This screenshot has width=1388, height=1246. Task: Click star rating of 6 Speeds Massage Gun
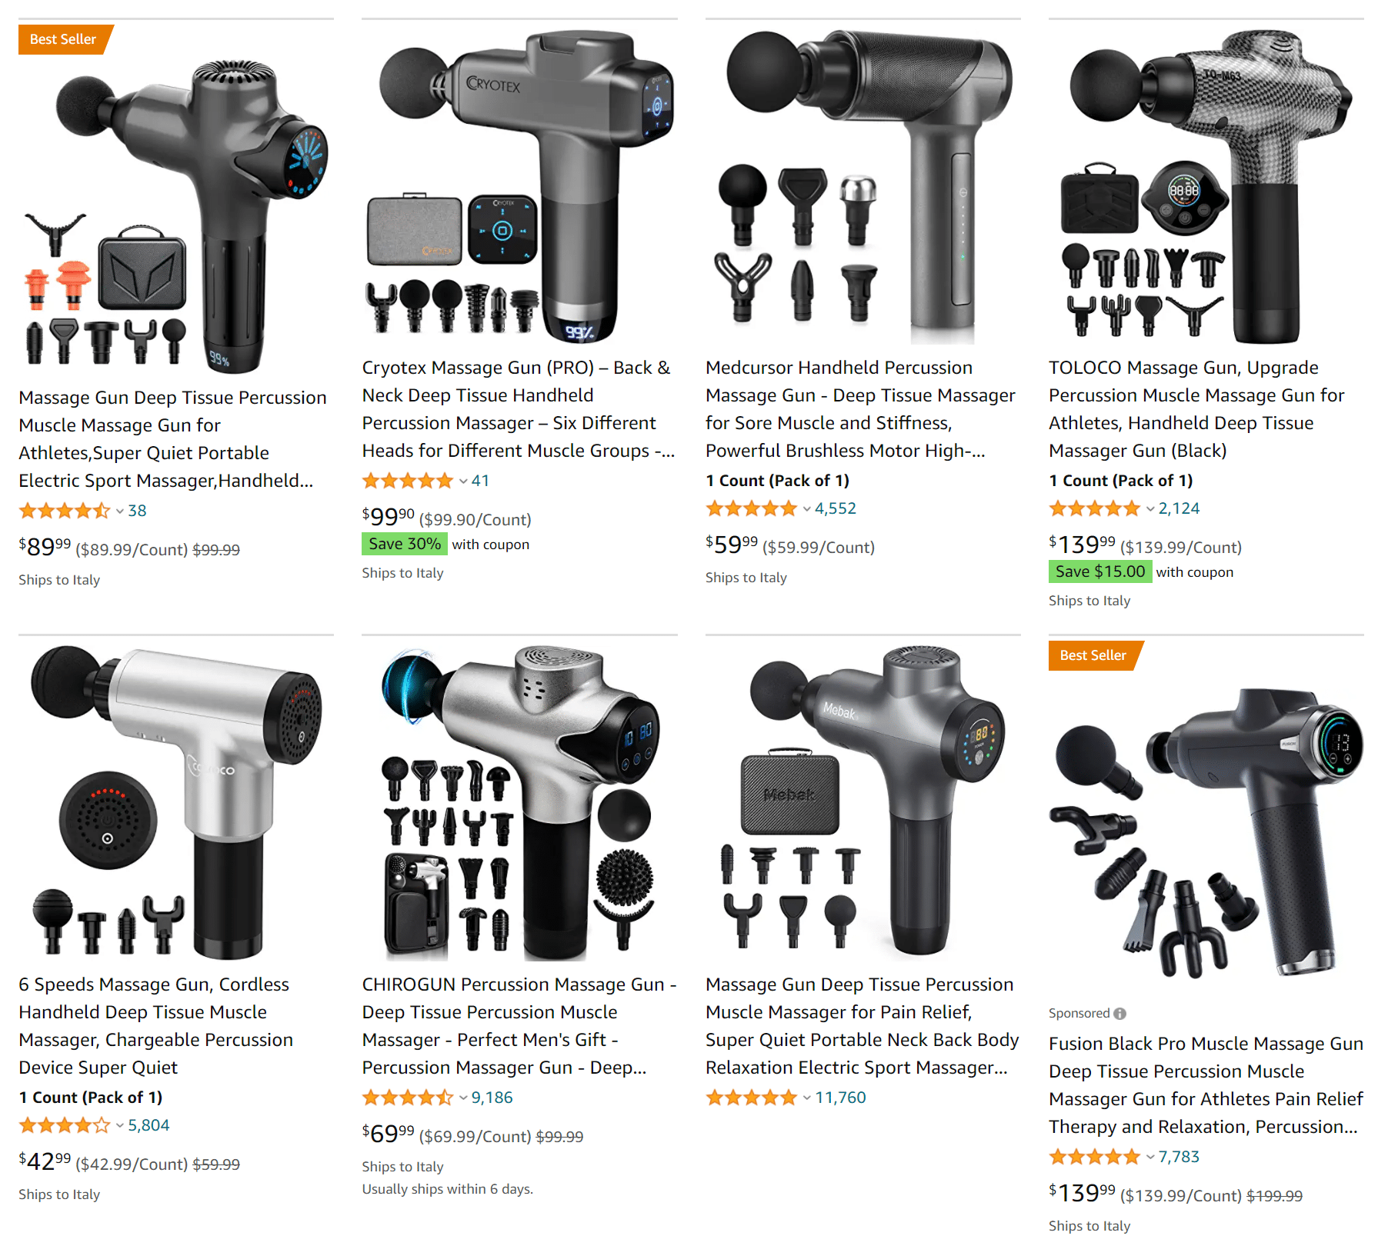click(65, 1125)
